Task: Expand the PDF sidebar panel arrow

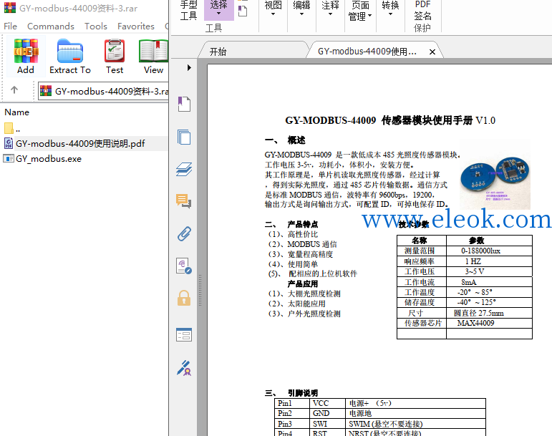Action: pos(189,67)
